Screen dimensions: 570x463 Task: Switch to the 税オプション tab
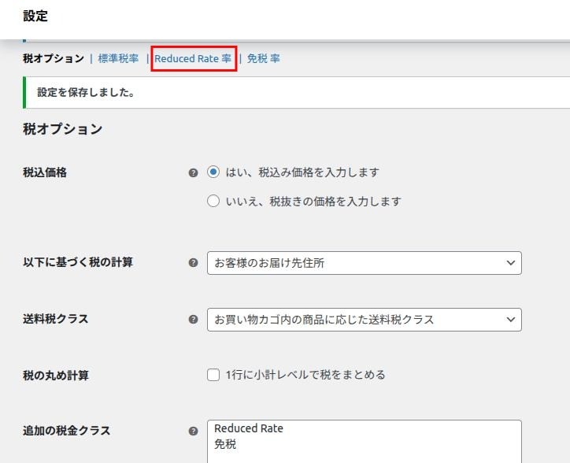(x=54, y=58)
